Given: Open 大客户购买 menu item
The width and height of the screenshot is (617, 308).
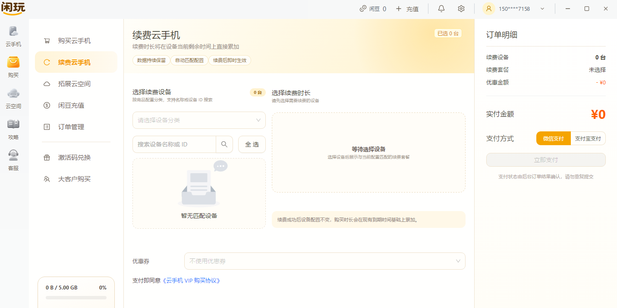Looking at the screenshot, I should pos(76,179).
